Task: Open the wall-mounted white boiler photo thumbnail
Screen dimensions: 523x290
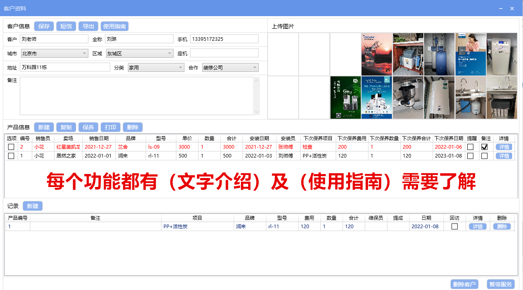Action: [x=439, y=98]
